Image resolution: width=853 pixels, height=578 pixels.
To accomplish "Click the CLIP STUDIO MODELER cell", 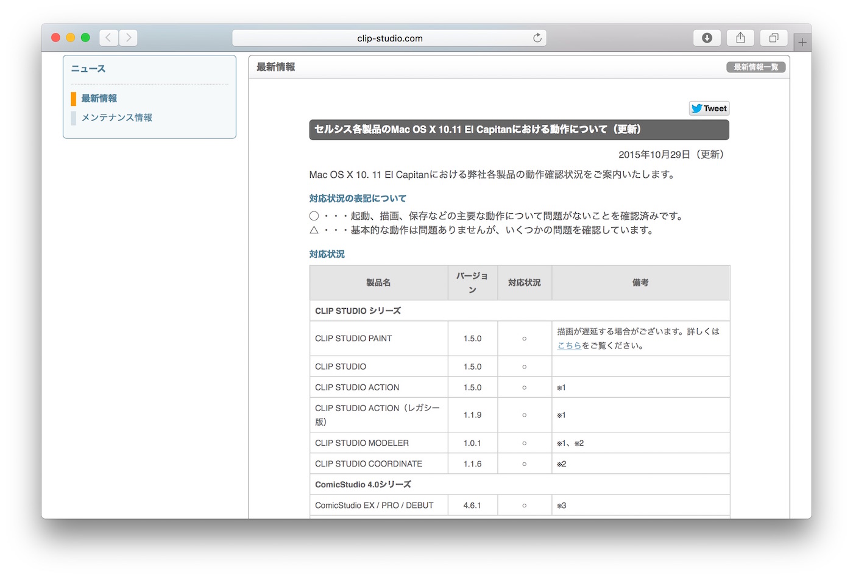I will coord(378,443).
